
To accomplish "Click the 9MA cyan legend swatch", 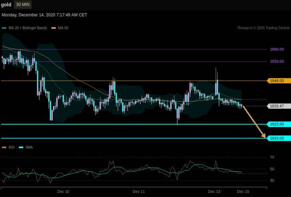I will tap(21, 147).
